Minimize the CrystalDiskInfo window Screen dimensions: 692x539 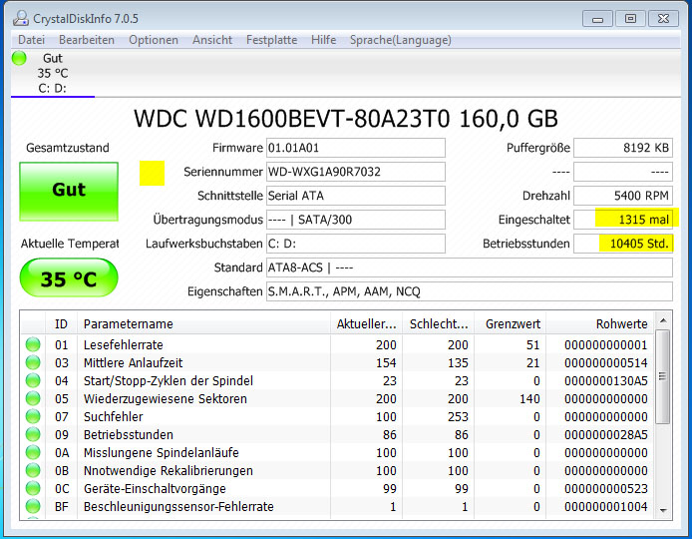tap(597, 19)
